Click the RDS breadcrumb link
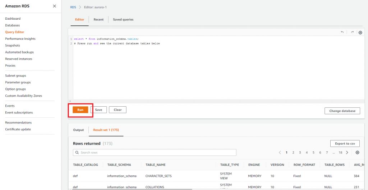This screenshot has height=190, width=368. coord(73,7)
